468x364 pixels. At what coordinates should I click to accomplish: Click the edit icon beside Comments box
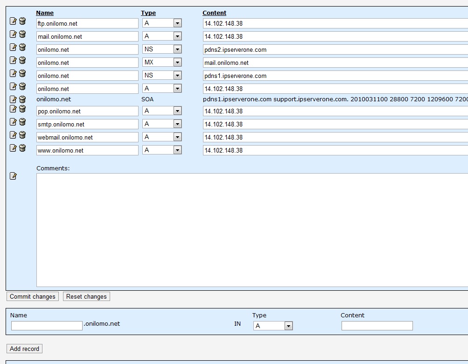point(13,176)
